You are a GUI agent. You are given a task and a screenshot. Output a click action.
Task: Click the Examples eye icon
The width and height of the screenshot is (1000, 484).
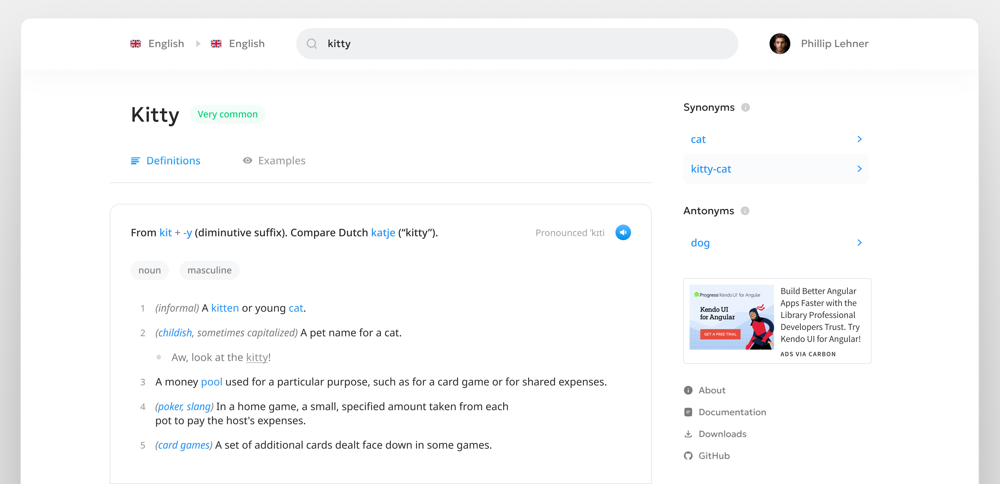coord(247,161)
